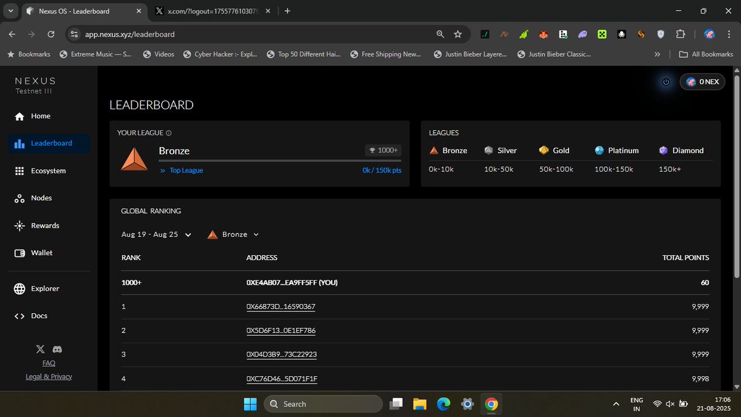741x417 pixels.
Task: Click the TOTAL POINTS column header
Action: tap(685, 258)
